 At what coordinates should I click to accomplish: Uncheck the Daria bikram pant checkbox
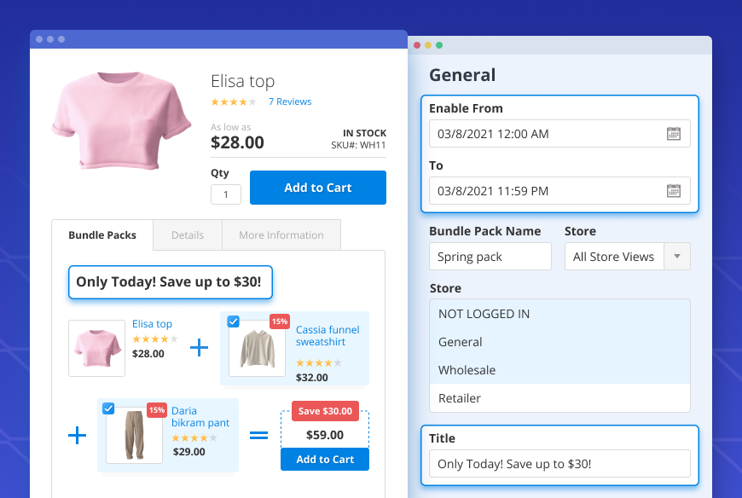click(108, 408)
